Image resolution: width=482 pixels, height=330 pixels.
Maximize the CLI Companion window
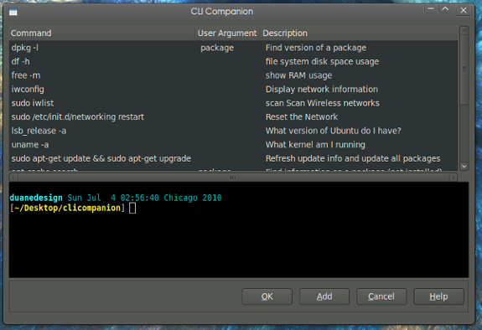point(445,9)
